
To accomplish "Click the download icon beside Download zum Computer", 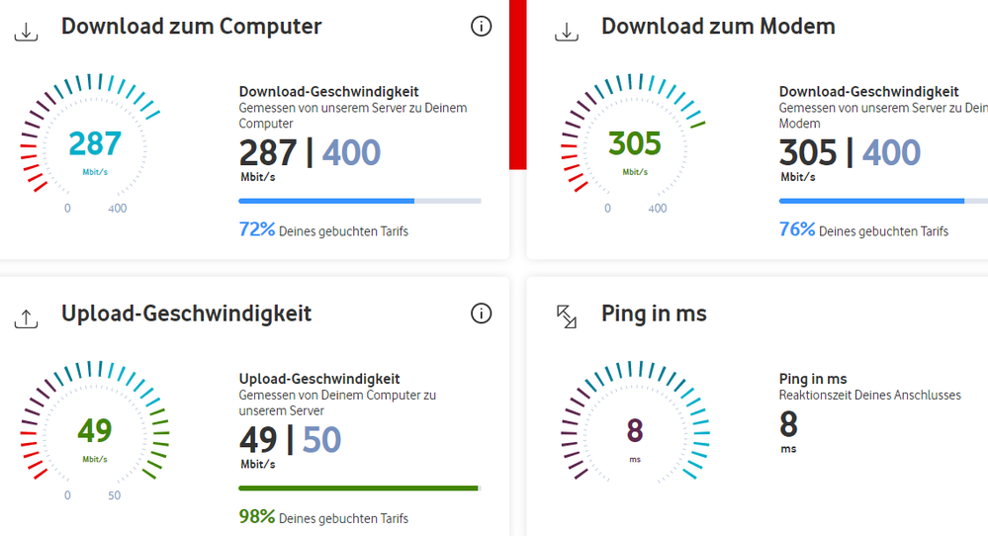I will tap(27, 31).
